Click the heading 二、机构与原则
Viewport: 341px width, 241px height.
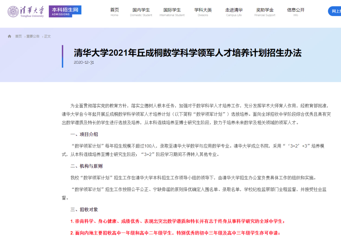click(x=86, y=166)
